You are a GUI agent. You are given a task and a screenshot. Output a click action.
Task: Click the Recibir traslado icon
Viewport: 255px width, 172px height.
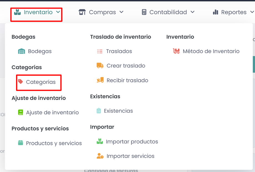[100, 80]
